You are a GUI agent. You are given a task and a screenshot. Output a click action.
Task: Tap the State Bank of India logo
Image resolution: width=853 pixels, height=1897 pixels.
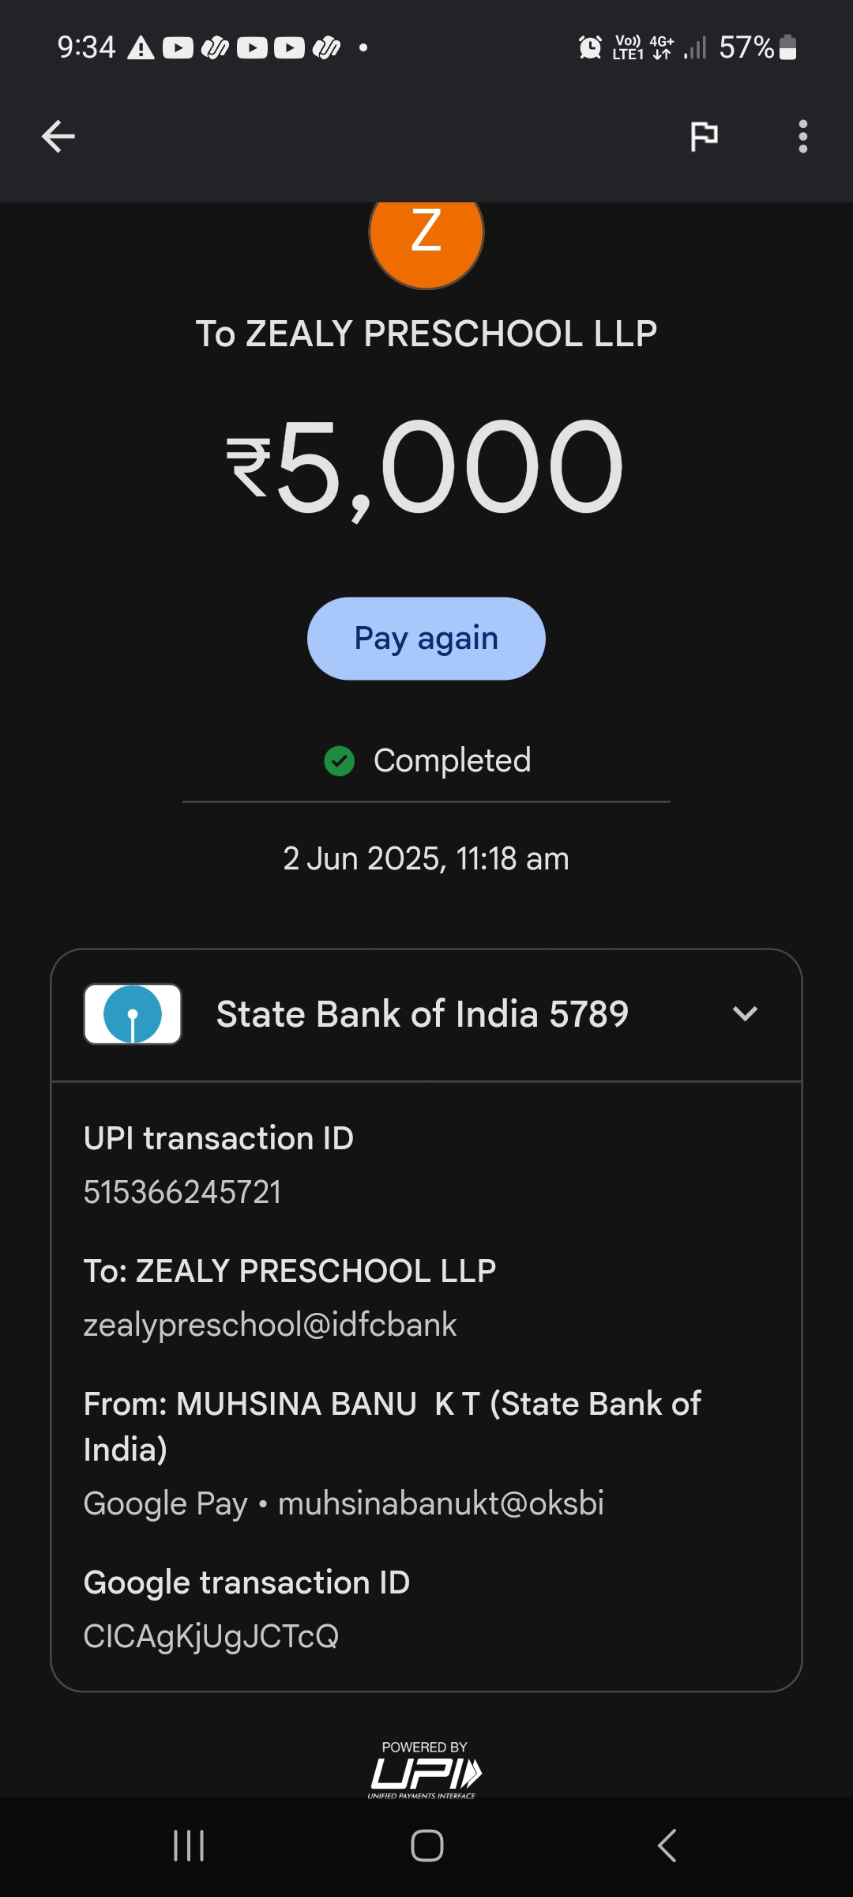click(x=133, y=1014)
